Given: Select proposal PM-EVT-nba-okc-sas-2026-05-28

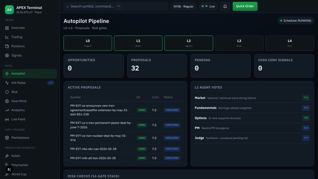Looking at the screenshot, I should pyautogui.click(x=125, y=149).
